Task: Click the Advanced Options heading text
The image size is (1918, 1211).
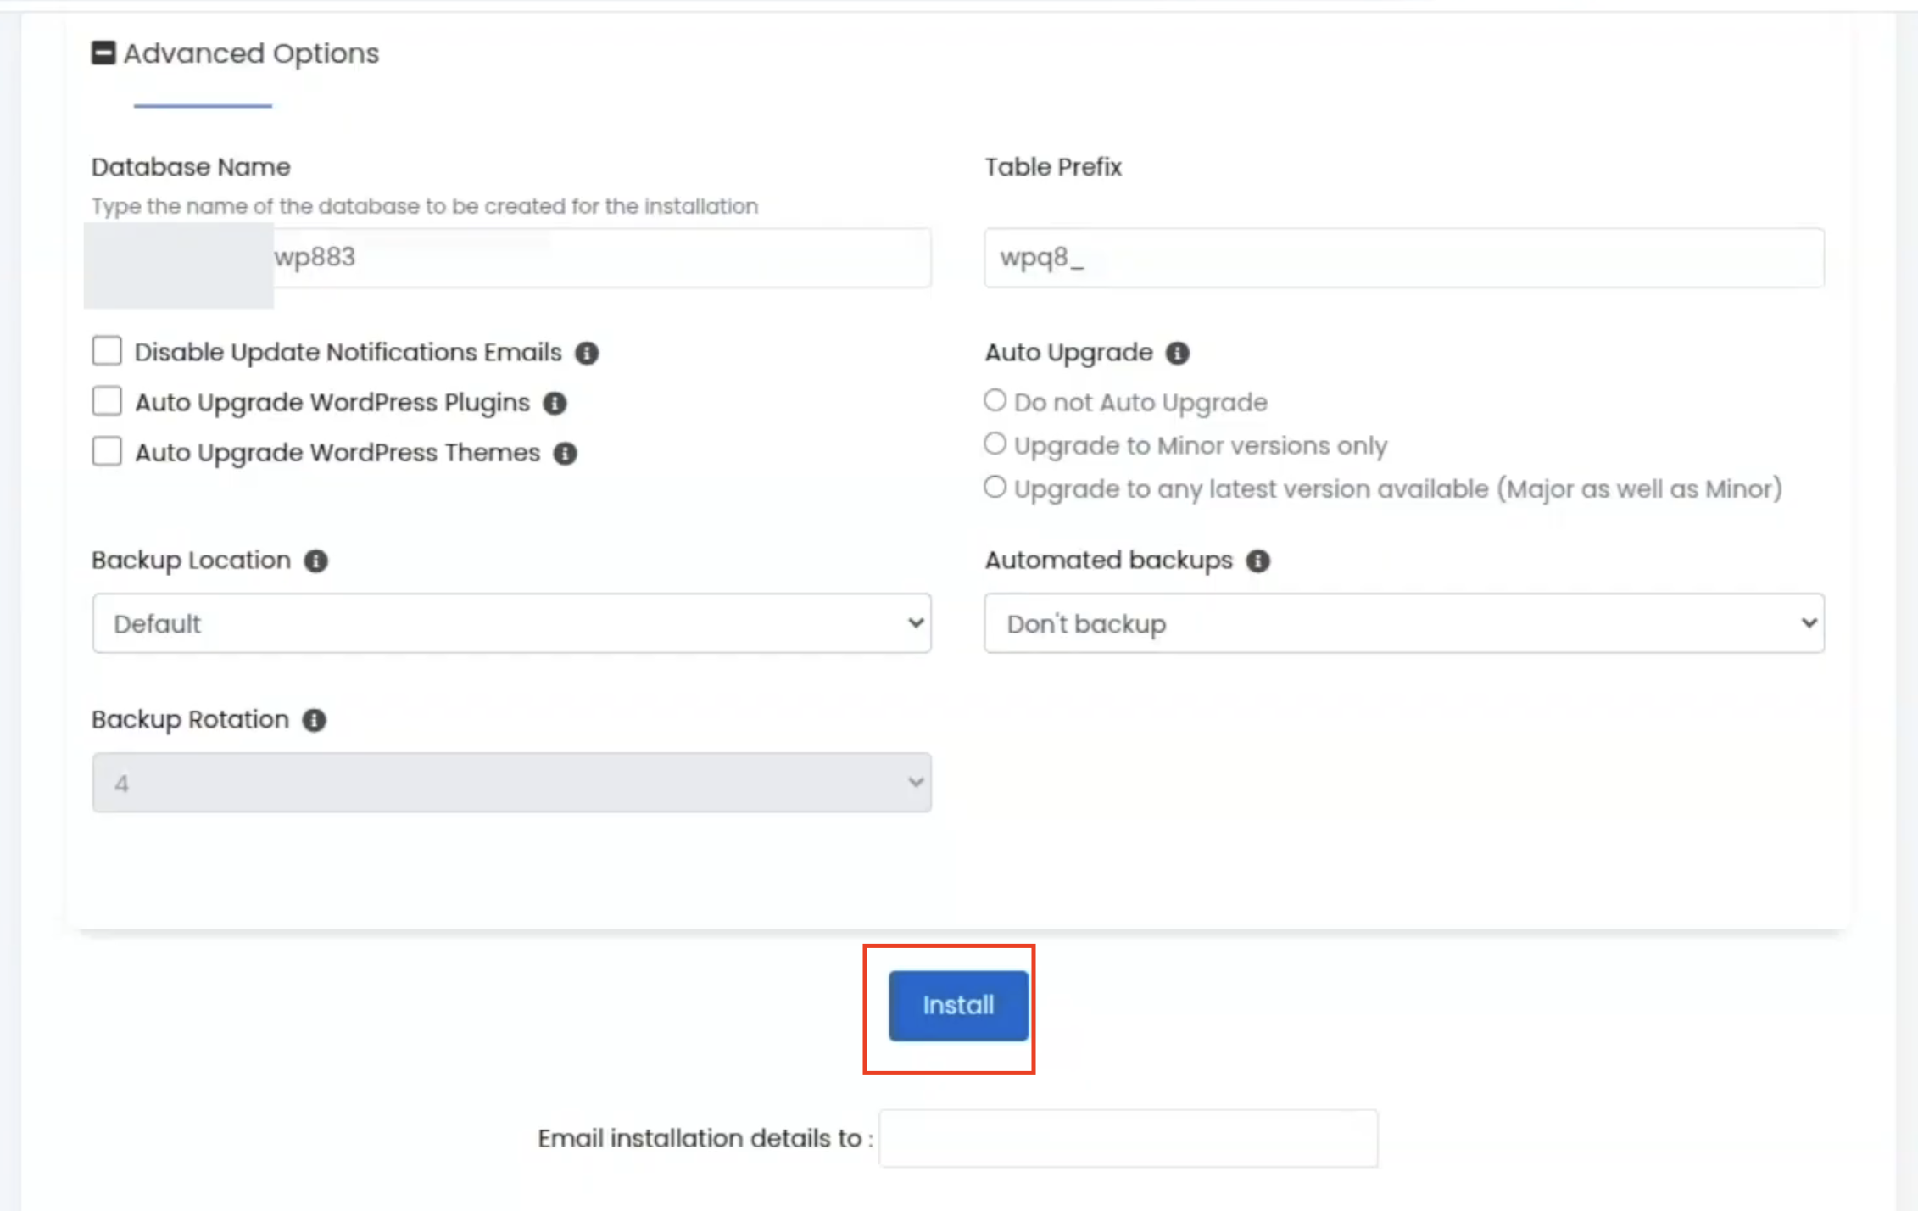Action: tap(252, 53)
